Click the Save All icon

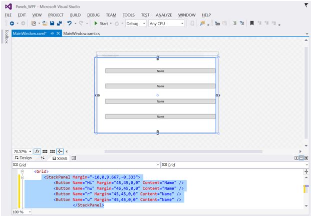click(x=59, y=23)
